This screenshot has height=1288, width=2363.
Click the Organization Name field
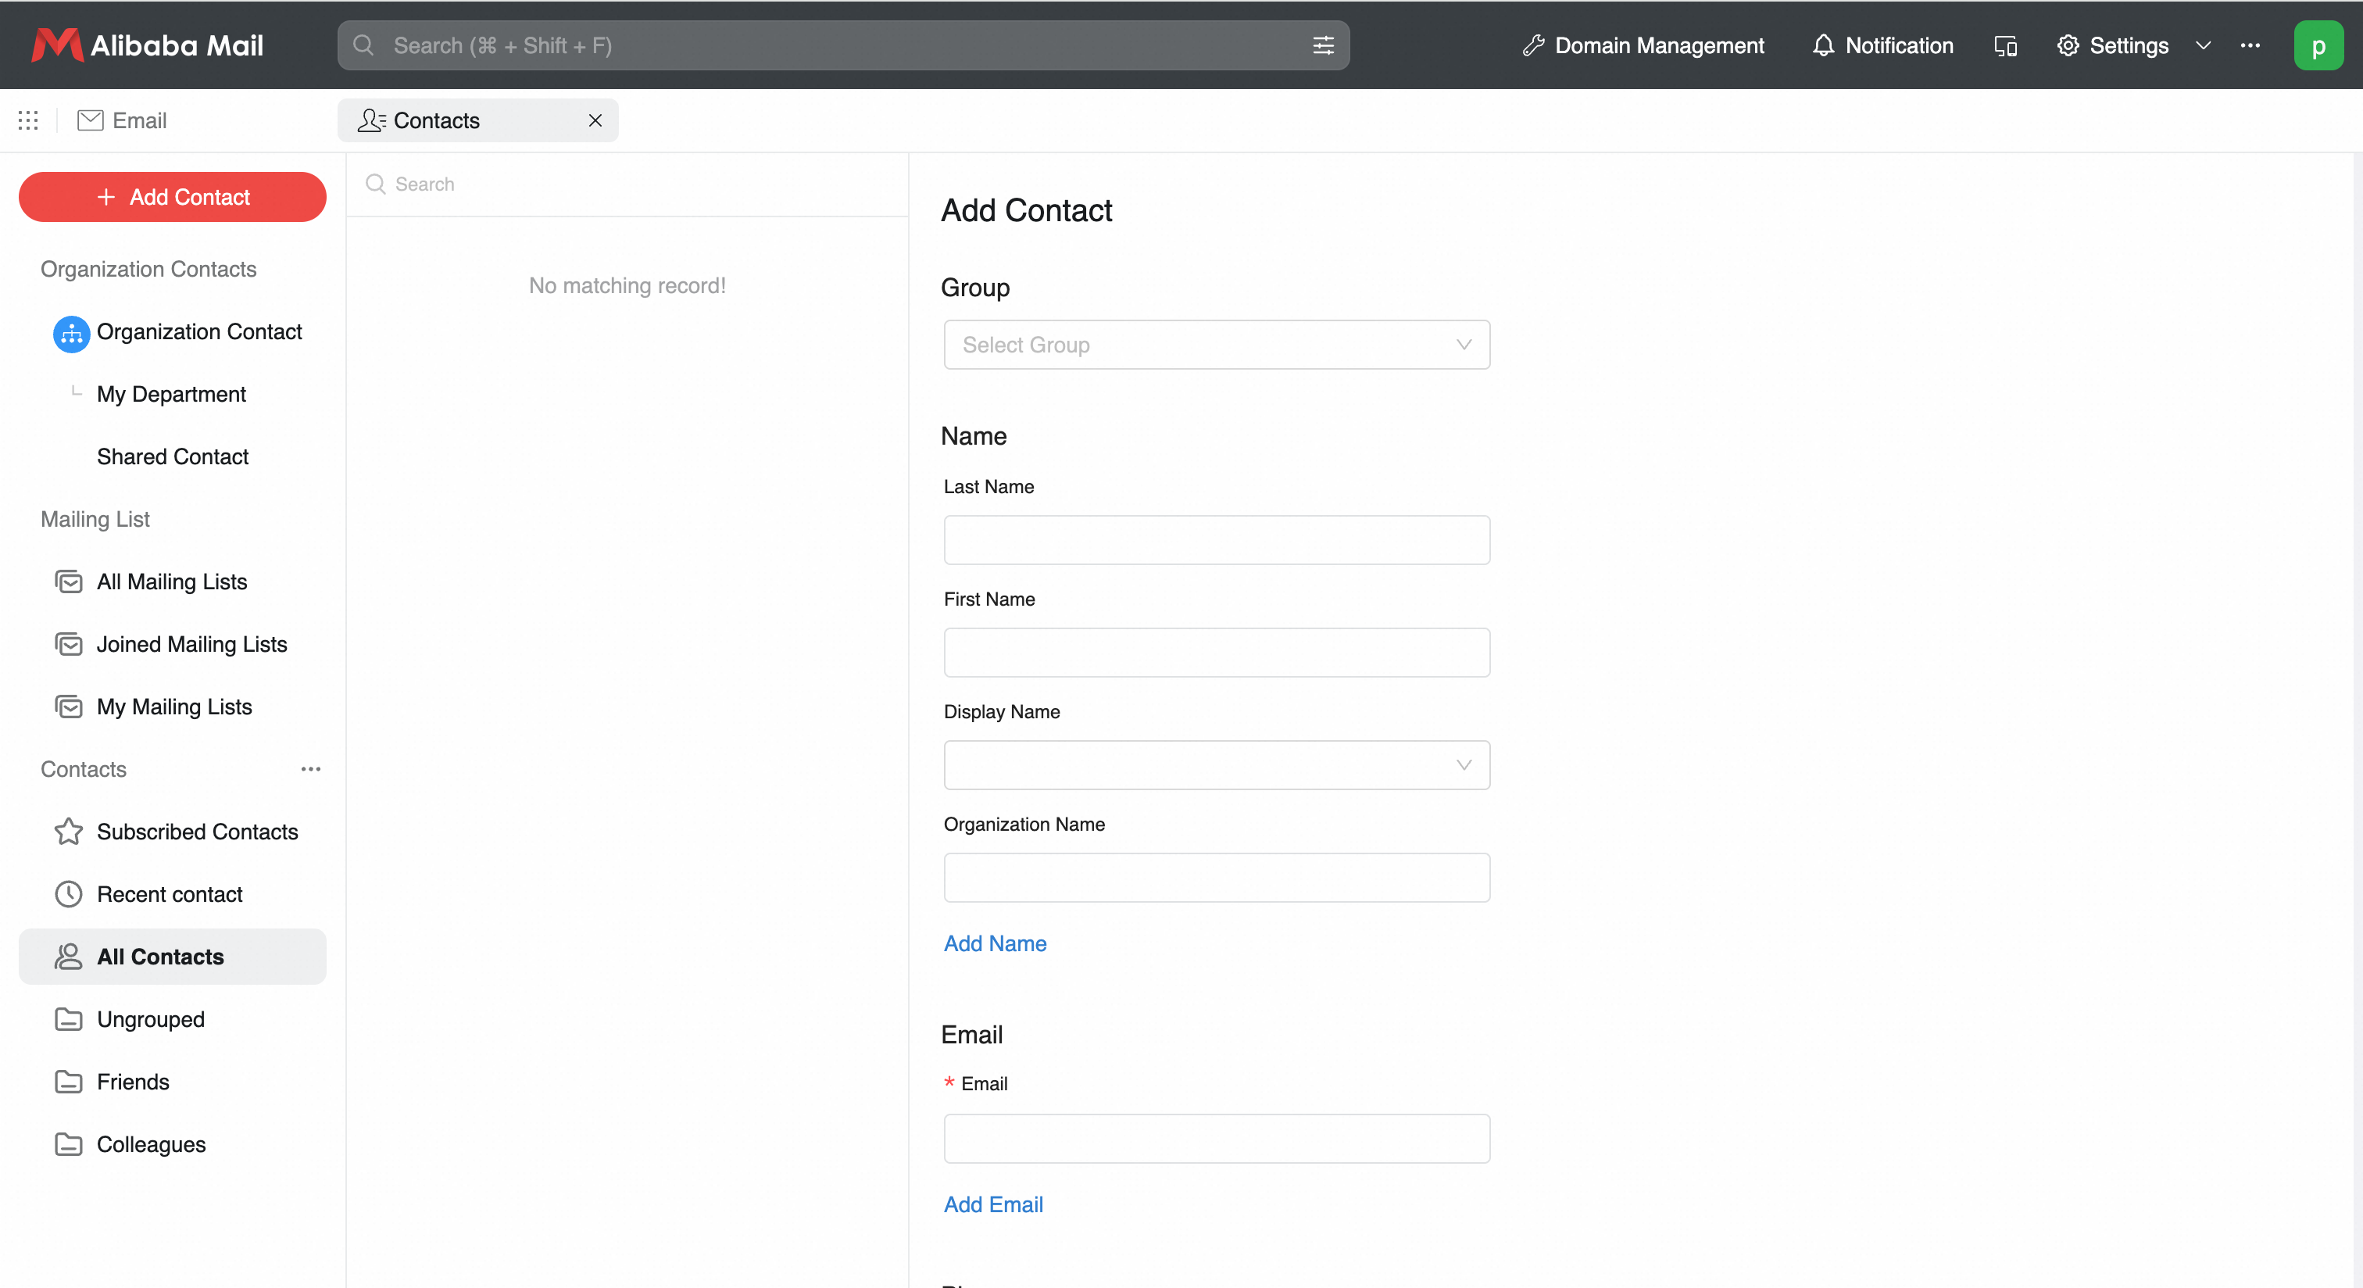coord(1217,878)
